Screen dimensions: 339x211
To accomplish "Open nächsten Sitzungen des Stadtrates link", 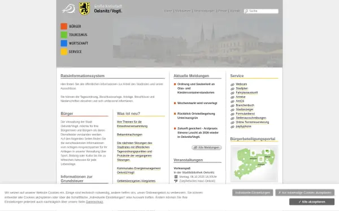I will pos(134,151).
